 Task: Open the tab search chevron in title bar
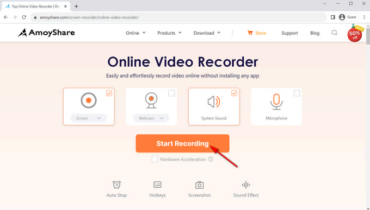(x=325, y=4)
